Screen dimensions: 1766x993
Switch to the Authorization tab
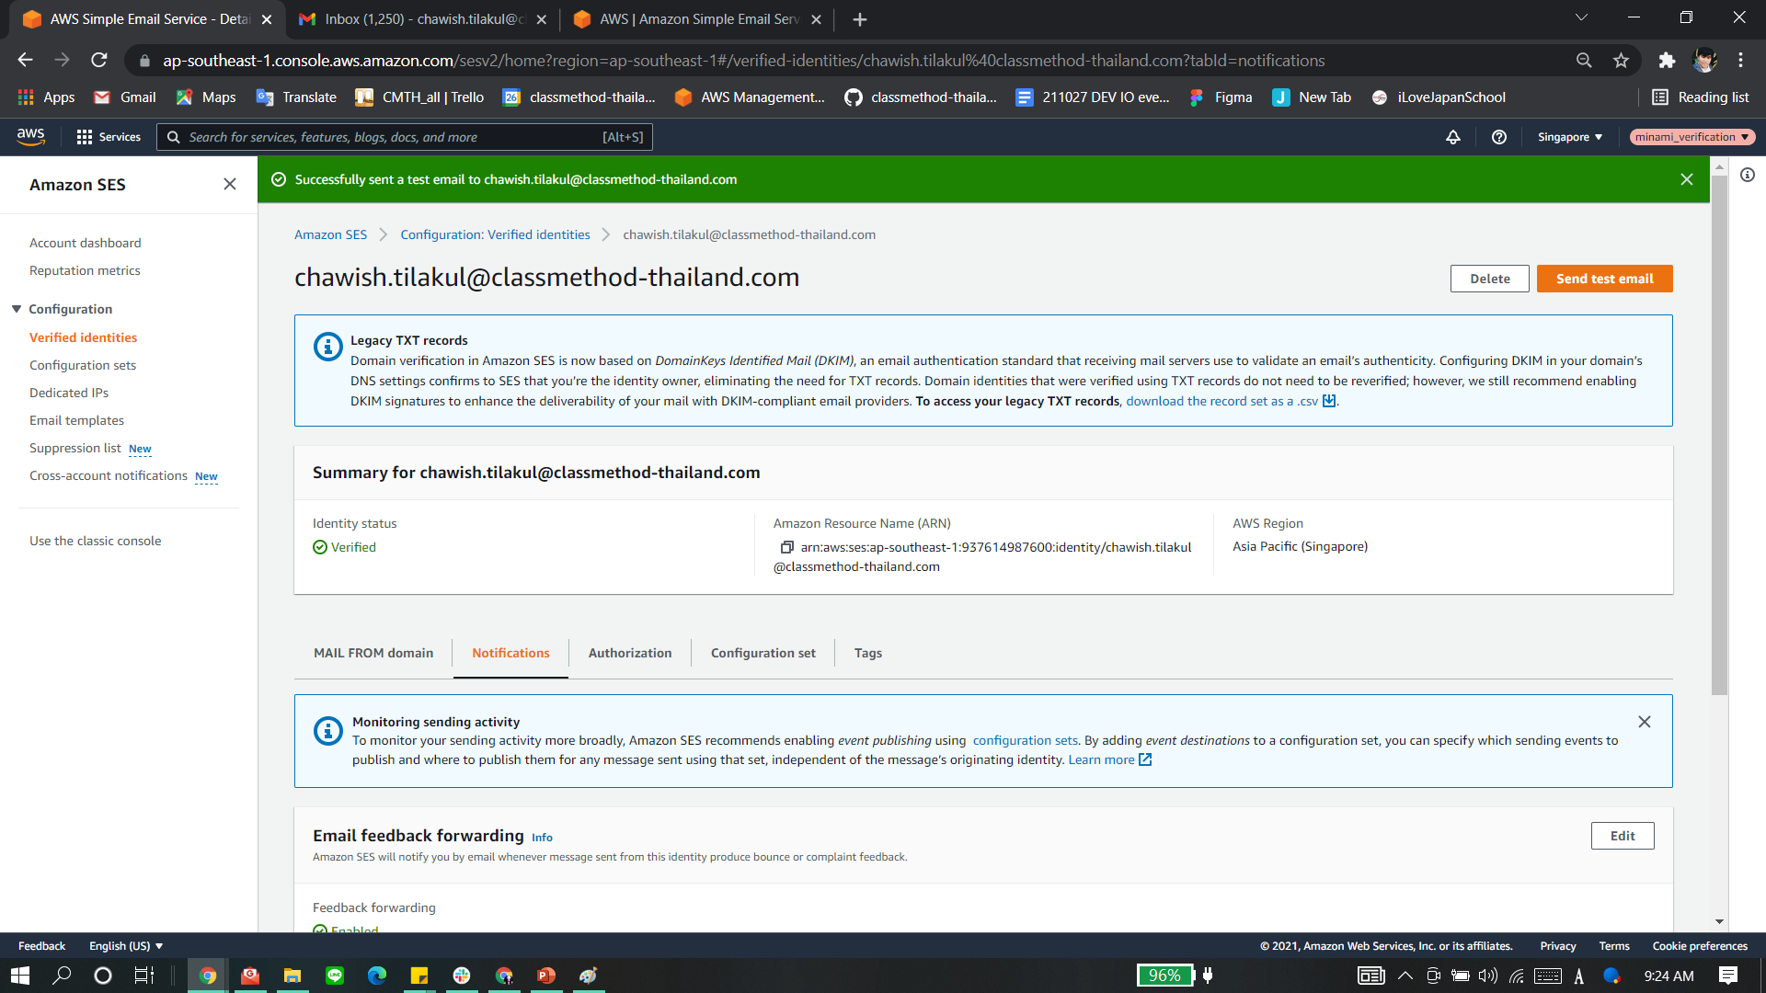[629, 653]
